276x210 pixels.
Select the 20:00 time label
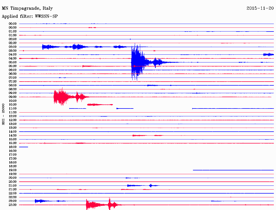tap(13, 178)
